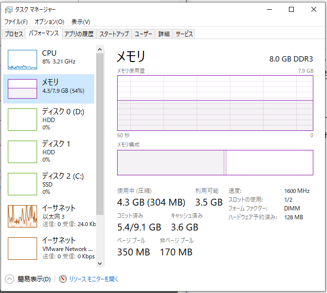The image size is (327, 293).
Task: Select the ディスク 1 graph thumbnail
Action: 22,152
